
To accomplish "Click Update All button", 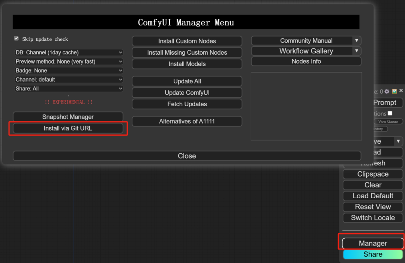I will click(x=187, y=81).
